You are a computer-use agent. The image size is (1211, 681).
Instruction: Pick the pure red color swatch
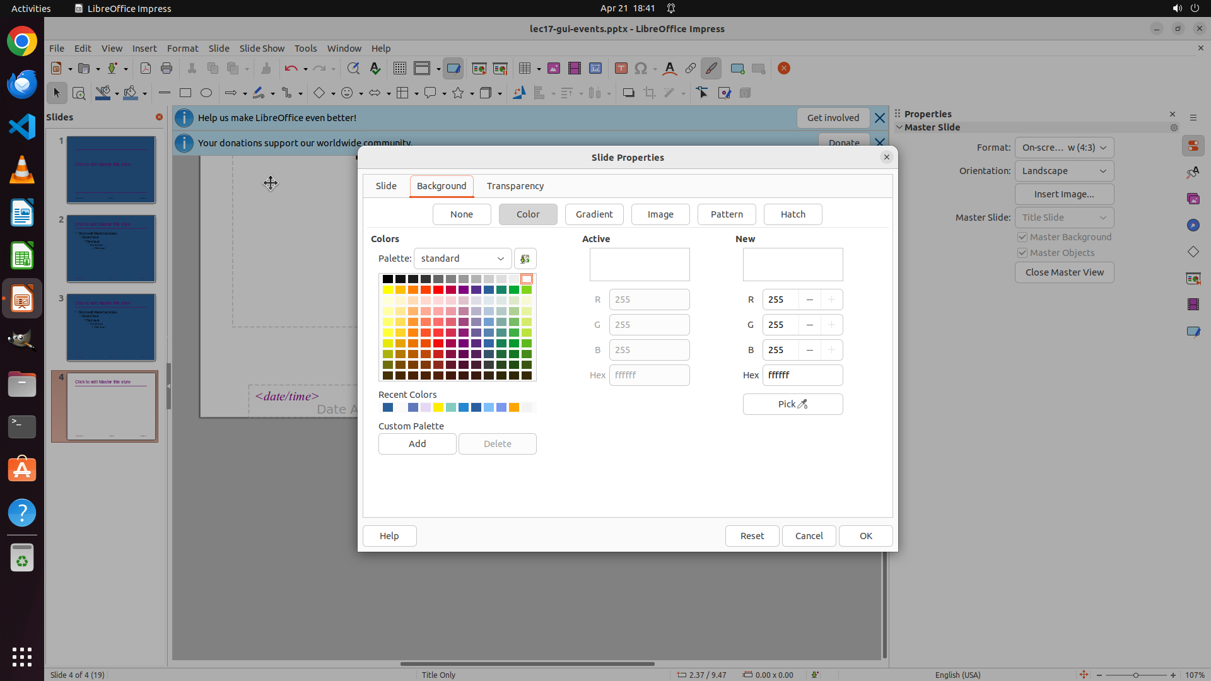click(438, 290)
